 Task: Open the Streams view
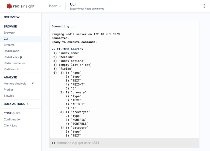click(x=9, y=45)
